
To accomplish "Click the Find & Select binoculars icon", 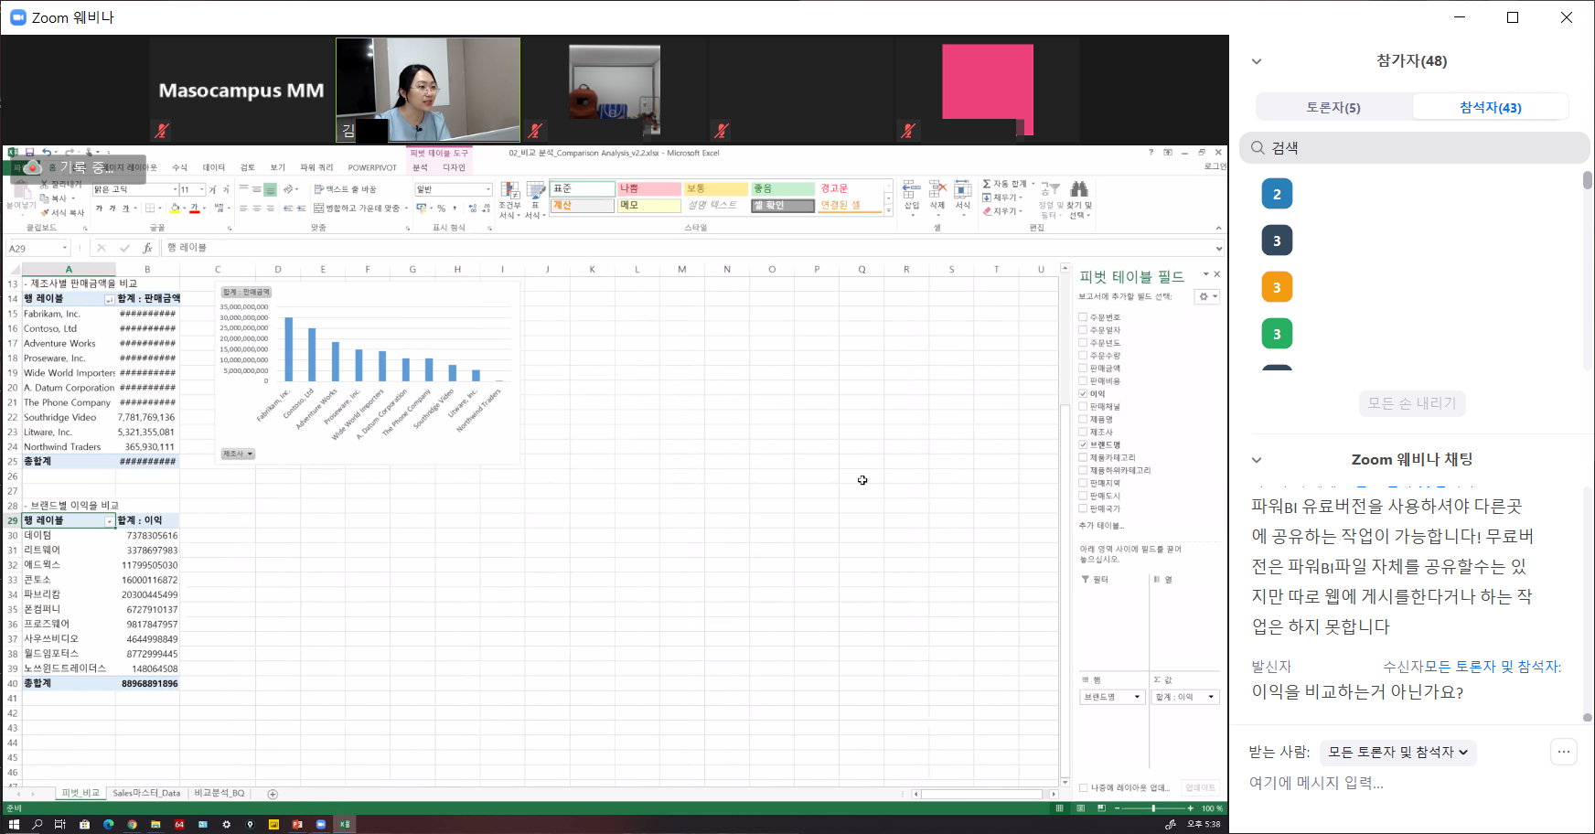I will point(1079,189).
